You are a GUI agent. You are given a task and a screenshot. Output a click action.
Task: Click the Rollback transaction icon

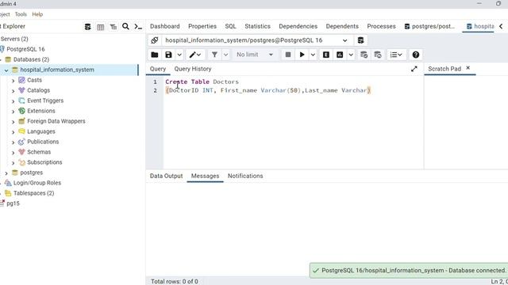point(378,55)
